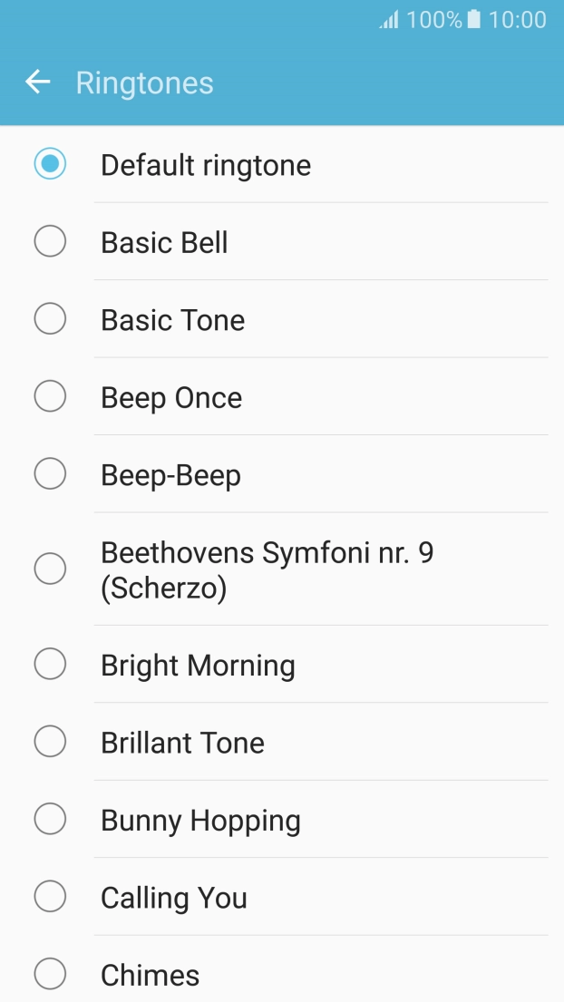The width and height of the screenshot is (564, 1002).
Task: Enable the Beep Once ringtone
Action: [50, 396]
